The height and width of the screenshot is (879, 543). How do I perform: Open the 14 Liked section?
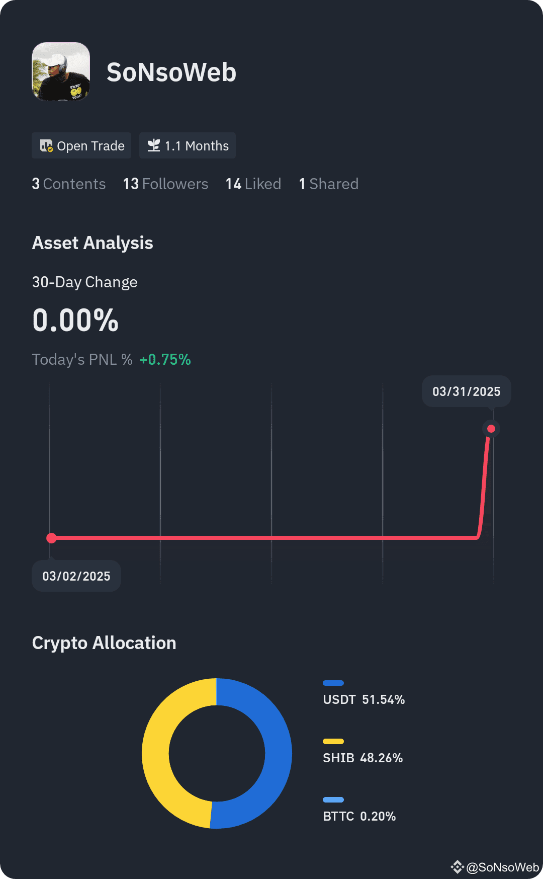(253, 184)
